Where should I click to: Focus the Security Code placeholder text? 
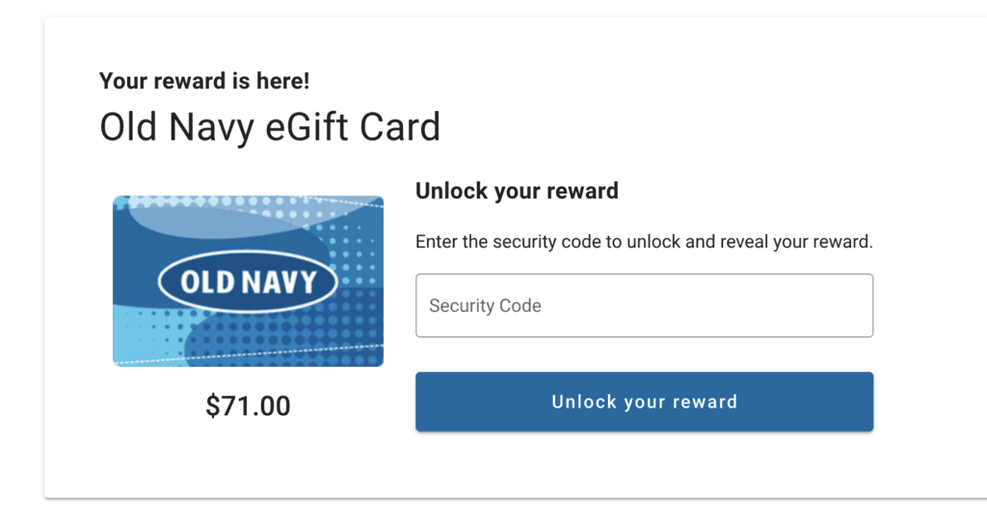485,306
